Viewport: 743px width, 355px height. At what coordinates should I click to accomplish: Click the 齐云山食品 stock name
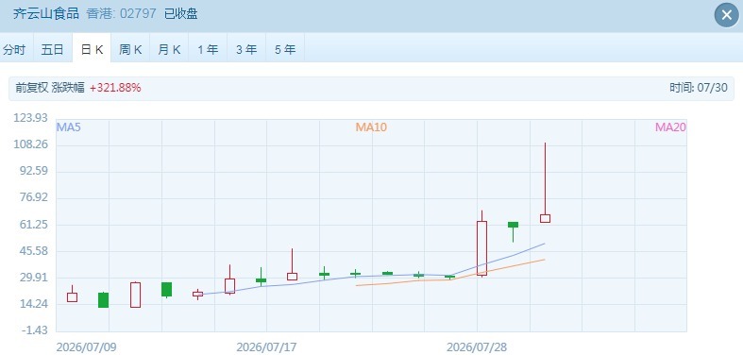(x=46, y=13)
